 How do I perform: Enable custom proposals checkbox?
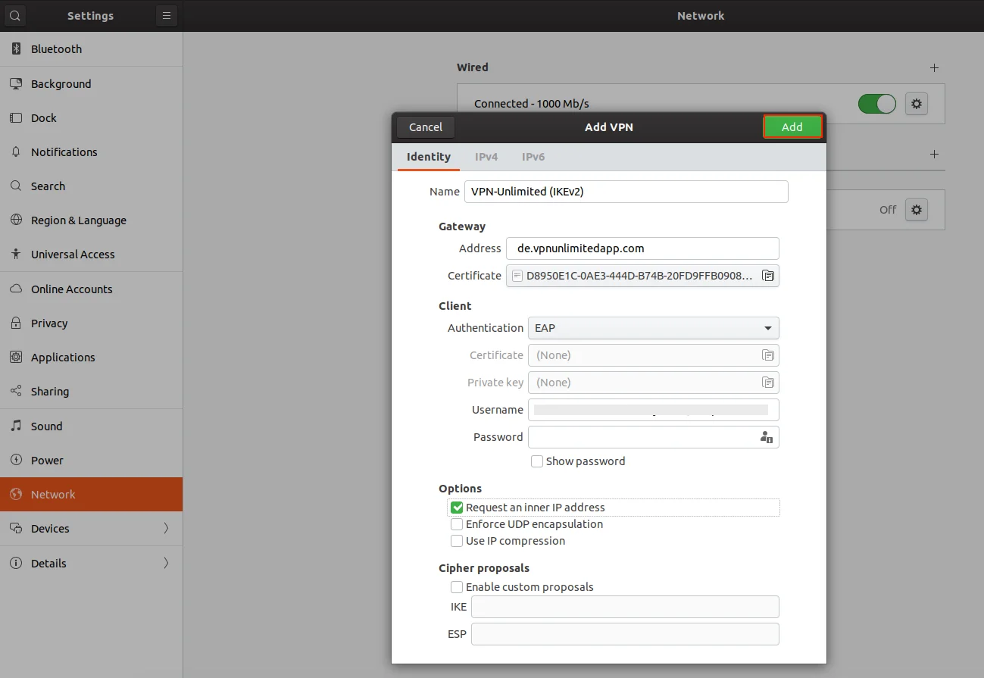coord(457,587)
